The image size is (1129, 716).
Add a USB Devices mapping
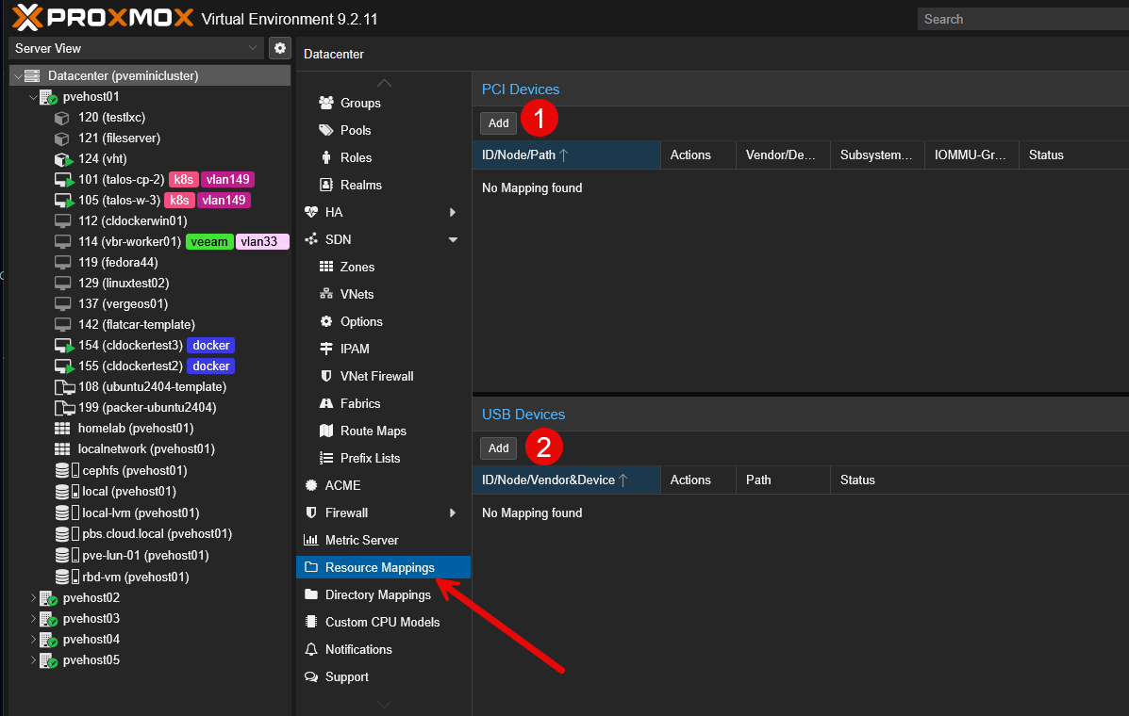(498, 447)
